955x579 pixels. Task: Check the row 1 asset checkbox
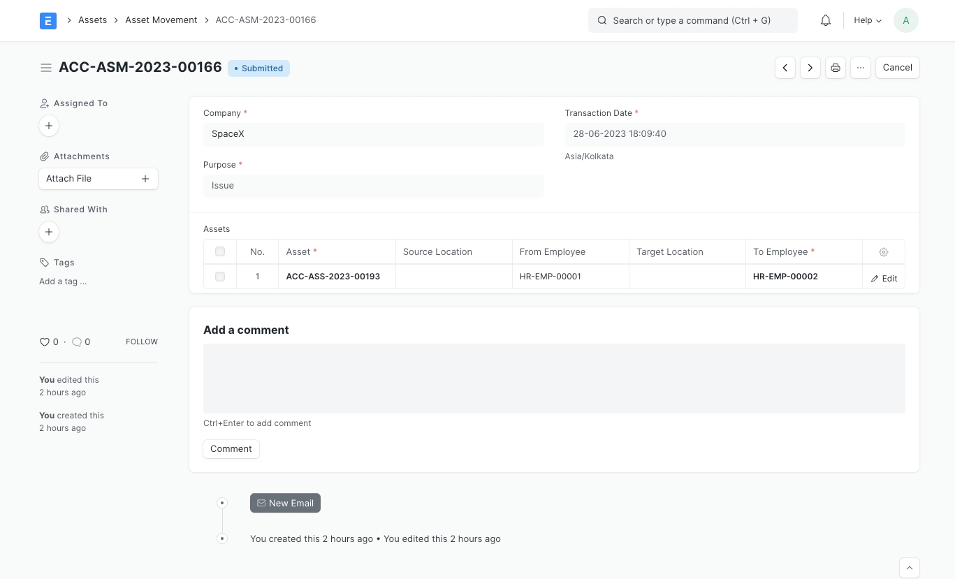click(220, 277)
